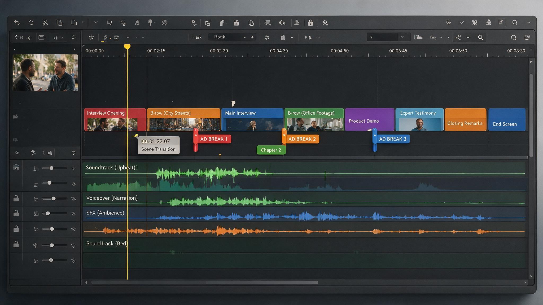Click the AD BREAK 2 marker
This screenshot has width=543, height=305.
(x=302, y=139)
